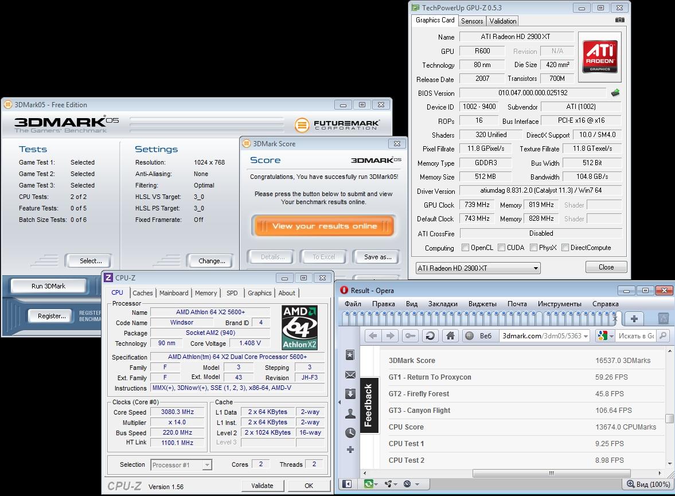Image resolution: width=675 pixels, height=496 pixels.
Task: Open Caches tab in CPU-Z
Action: 142,293
